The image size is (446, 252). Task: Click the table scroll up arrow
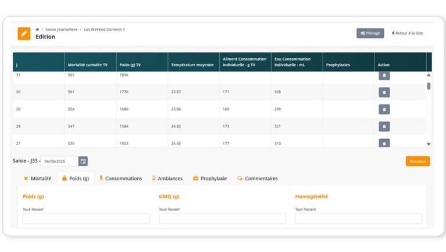429,75
